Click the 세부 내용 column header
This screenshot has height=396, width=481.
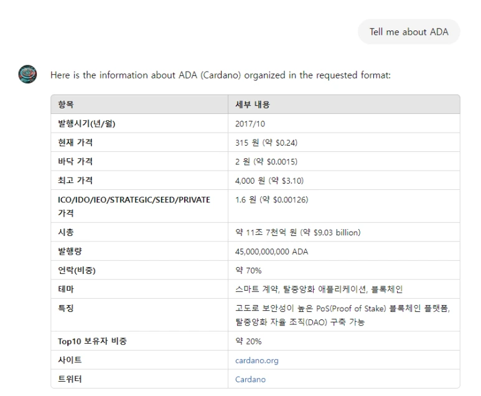pyautogui.click(x=253, y=105)
